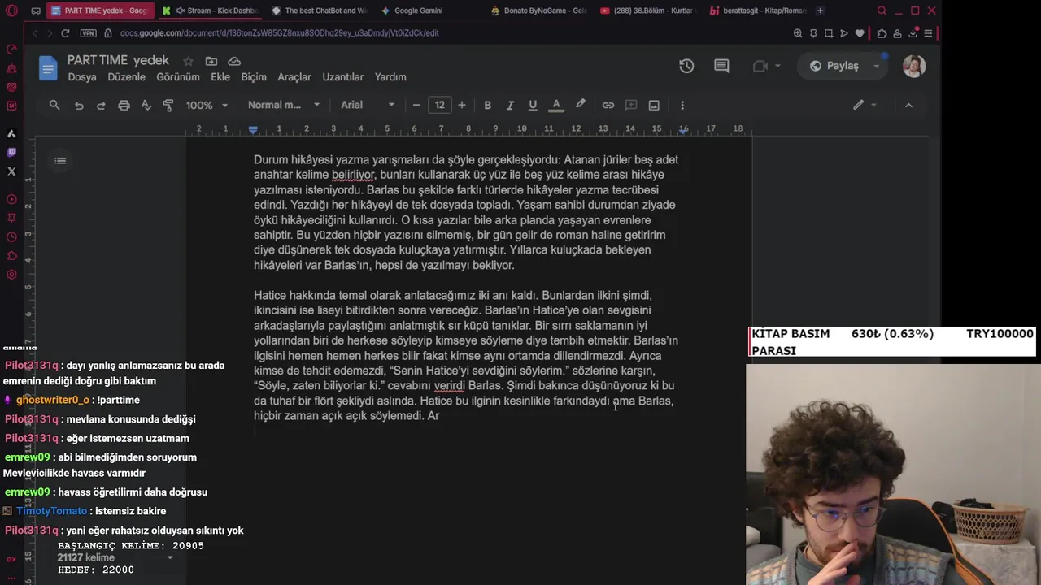Open version history clock icon
Image resolution: width=1041 pixels, height=585 pixels.
click(686, 66)
